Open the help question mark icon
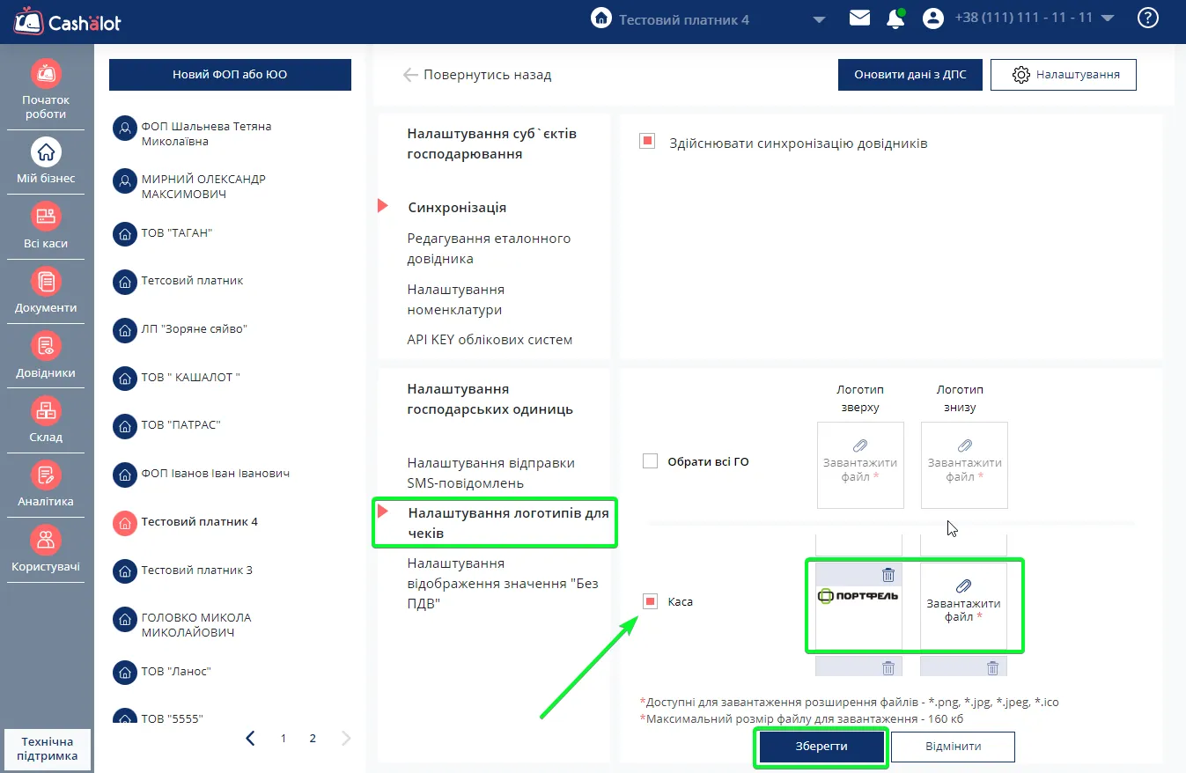The image size is (1186, 773). coord(1148,18)
